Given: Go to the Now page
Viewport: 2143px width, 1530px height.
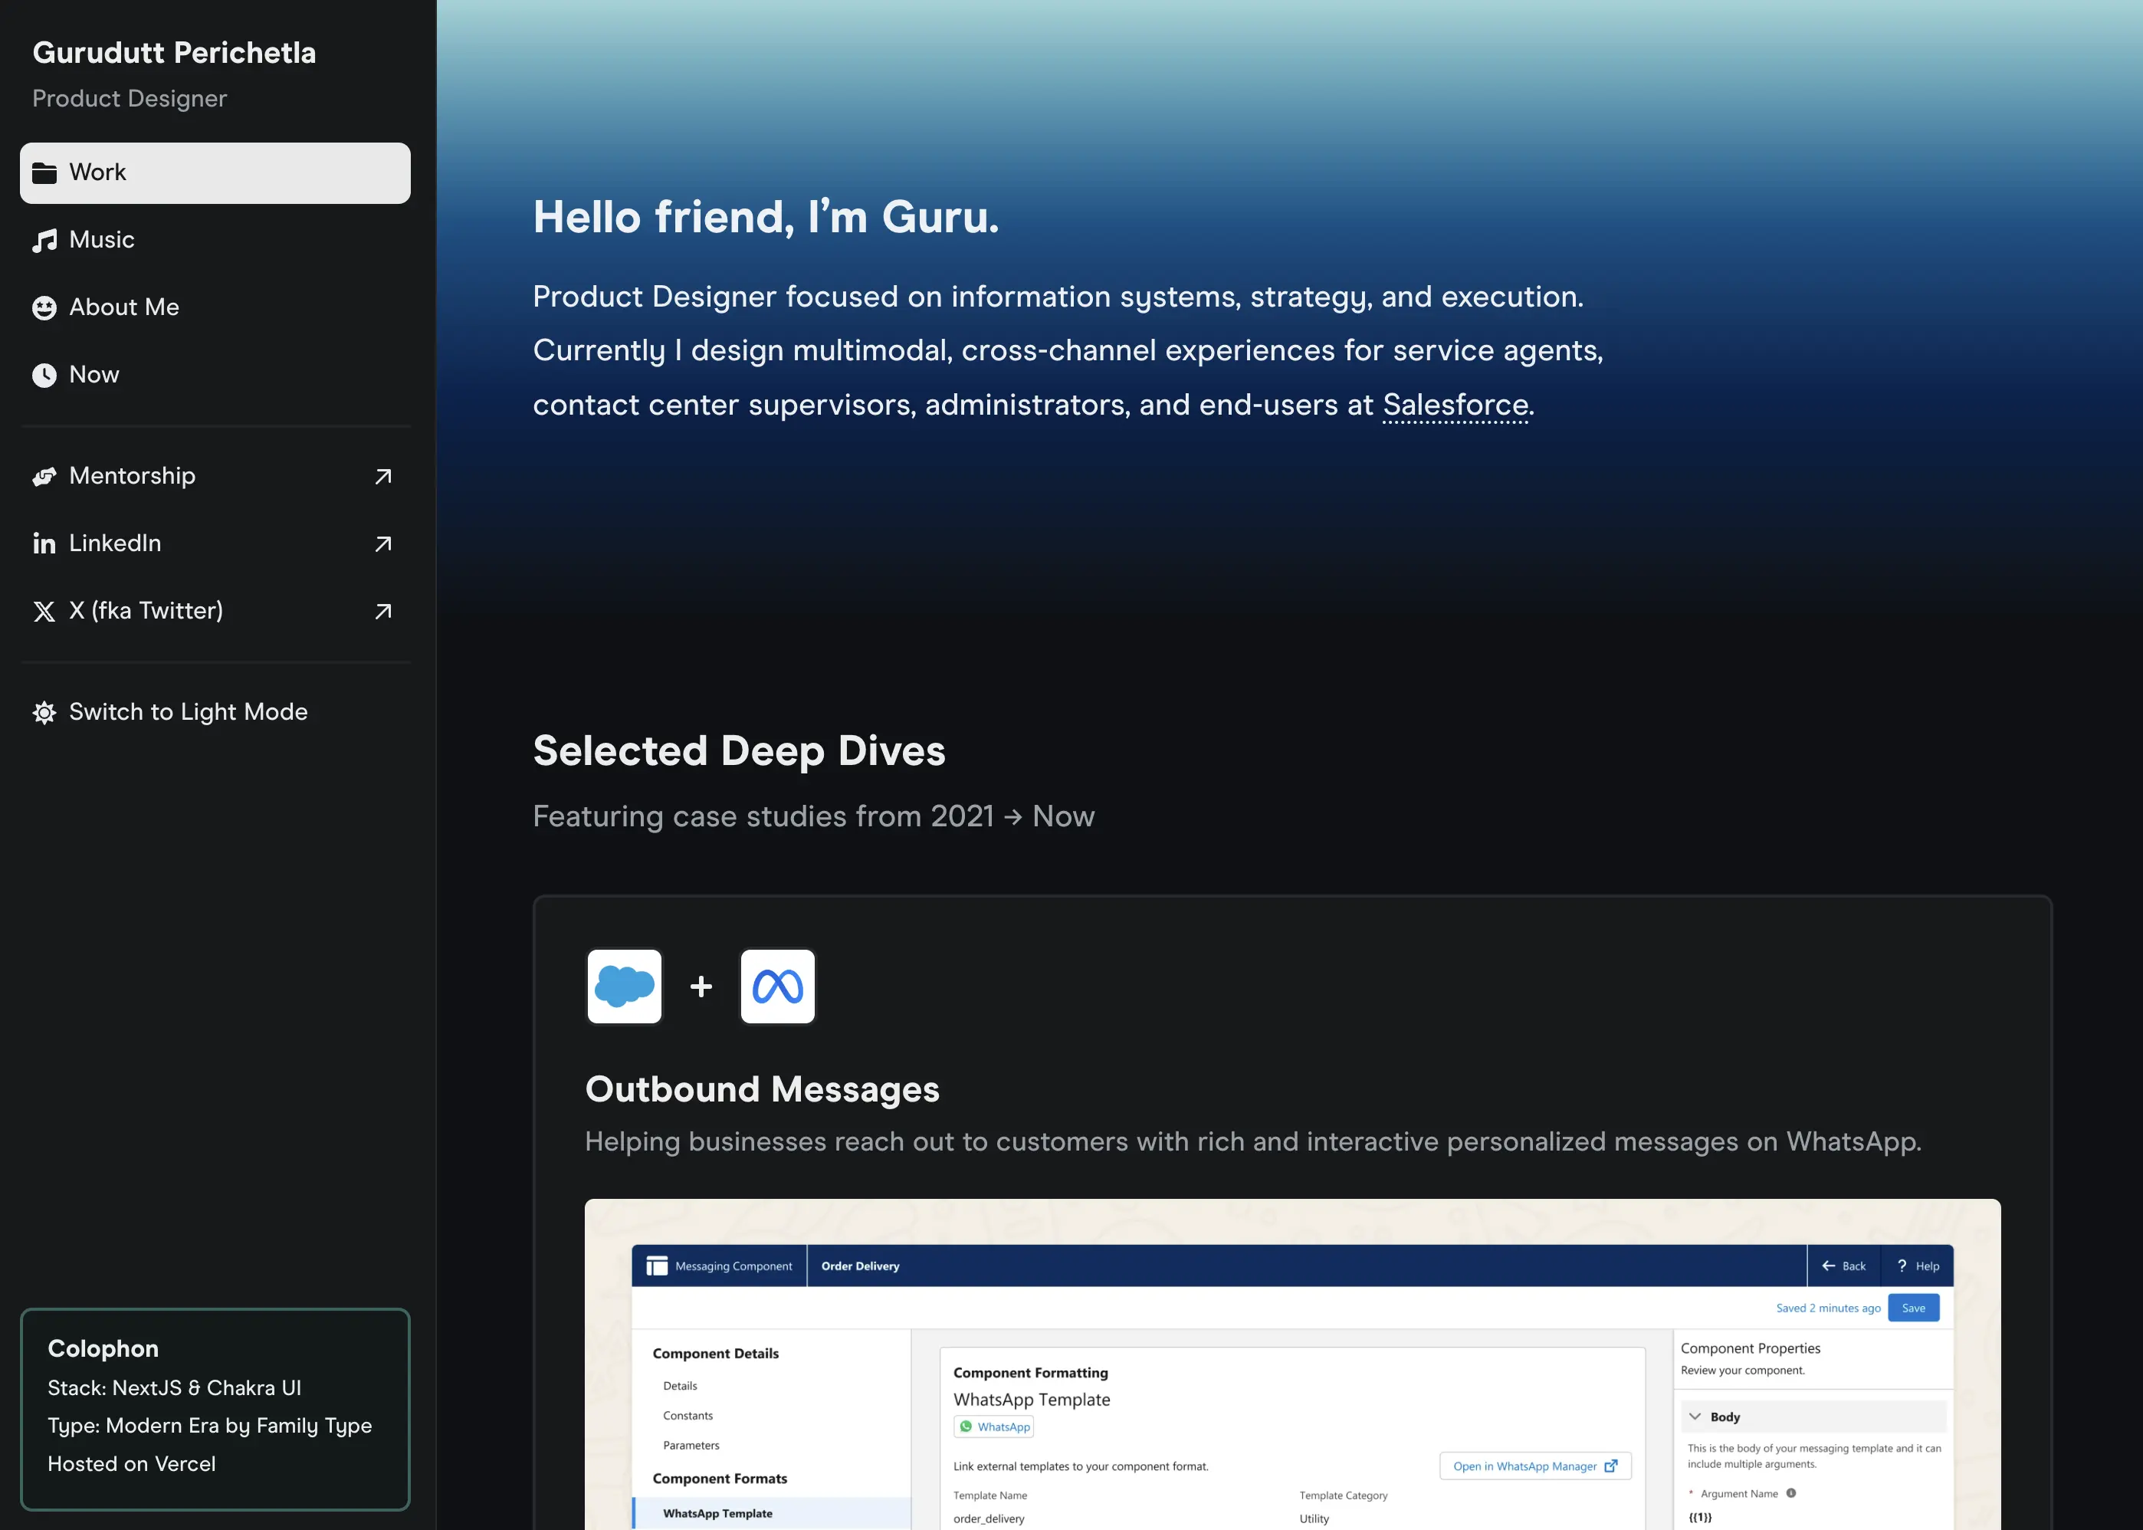Looking at the screenshot, I should click(94, 375).
